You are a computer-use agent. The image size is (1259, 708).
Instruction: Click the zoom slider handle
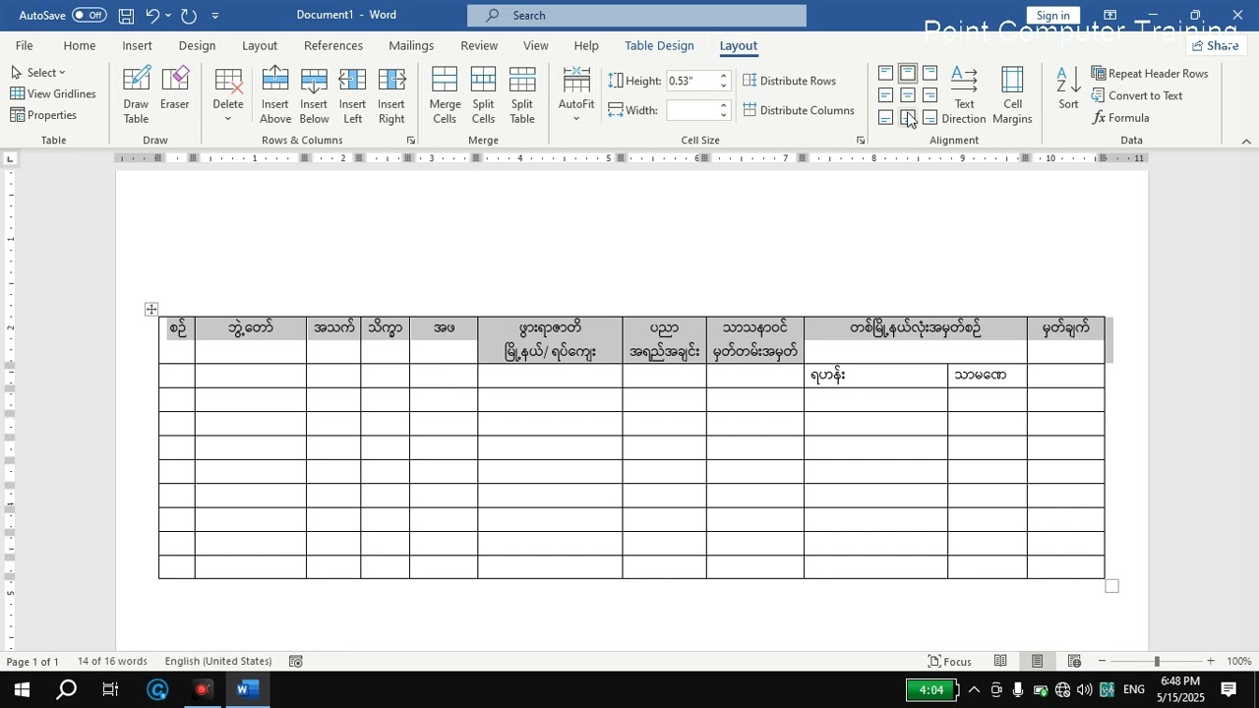pyautogui.click(x=1157, y=662)
